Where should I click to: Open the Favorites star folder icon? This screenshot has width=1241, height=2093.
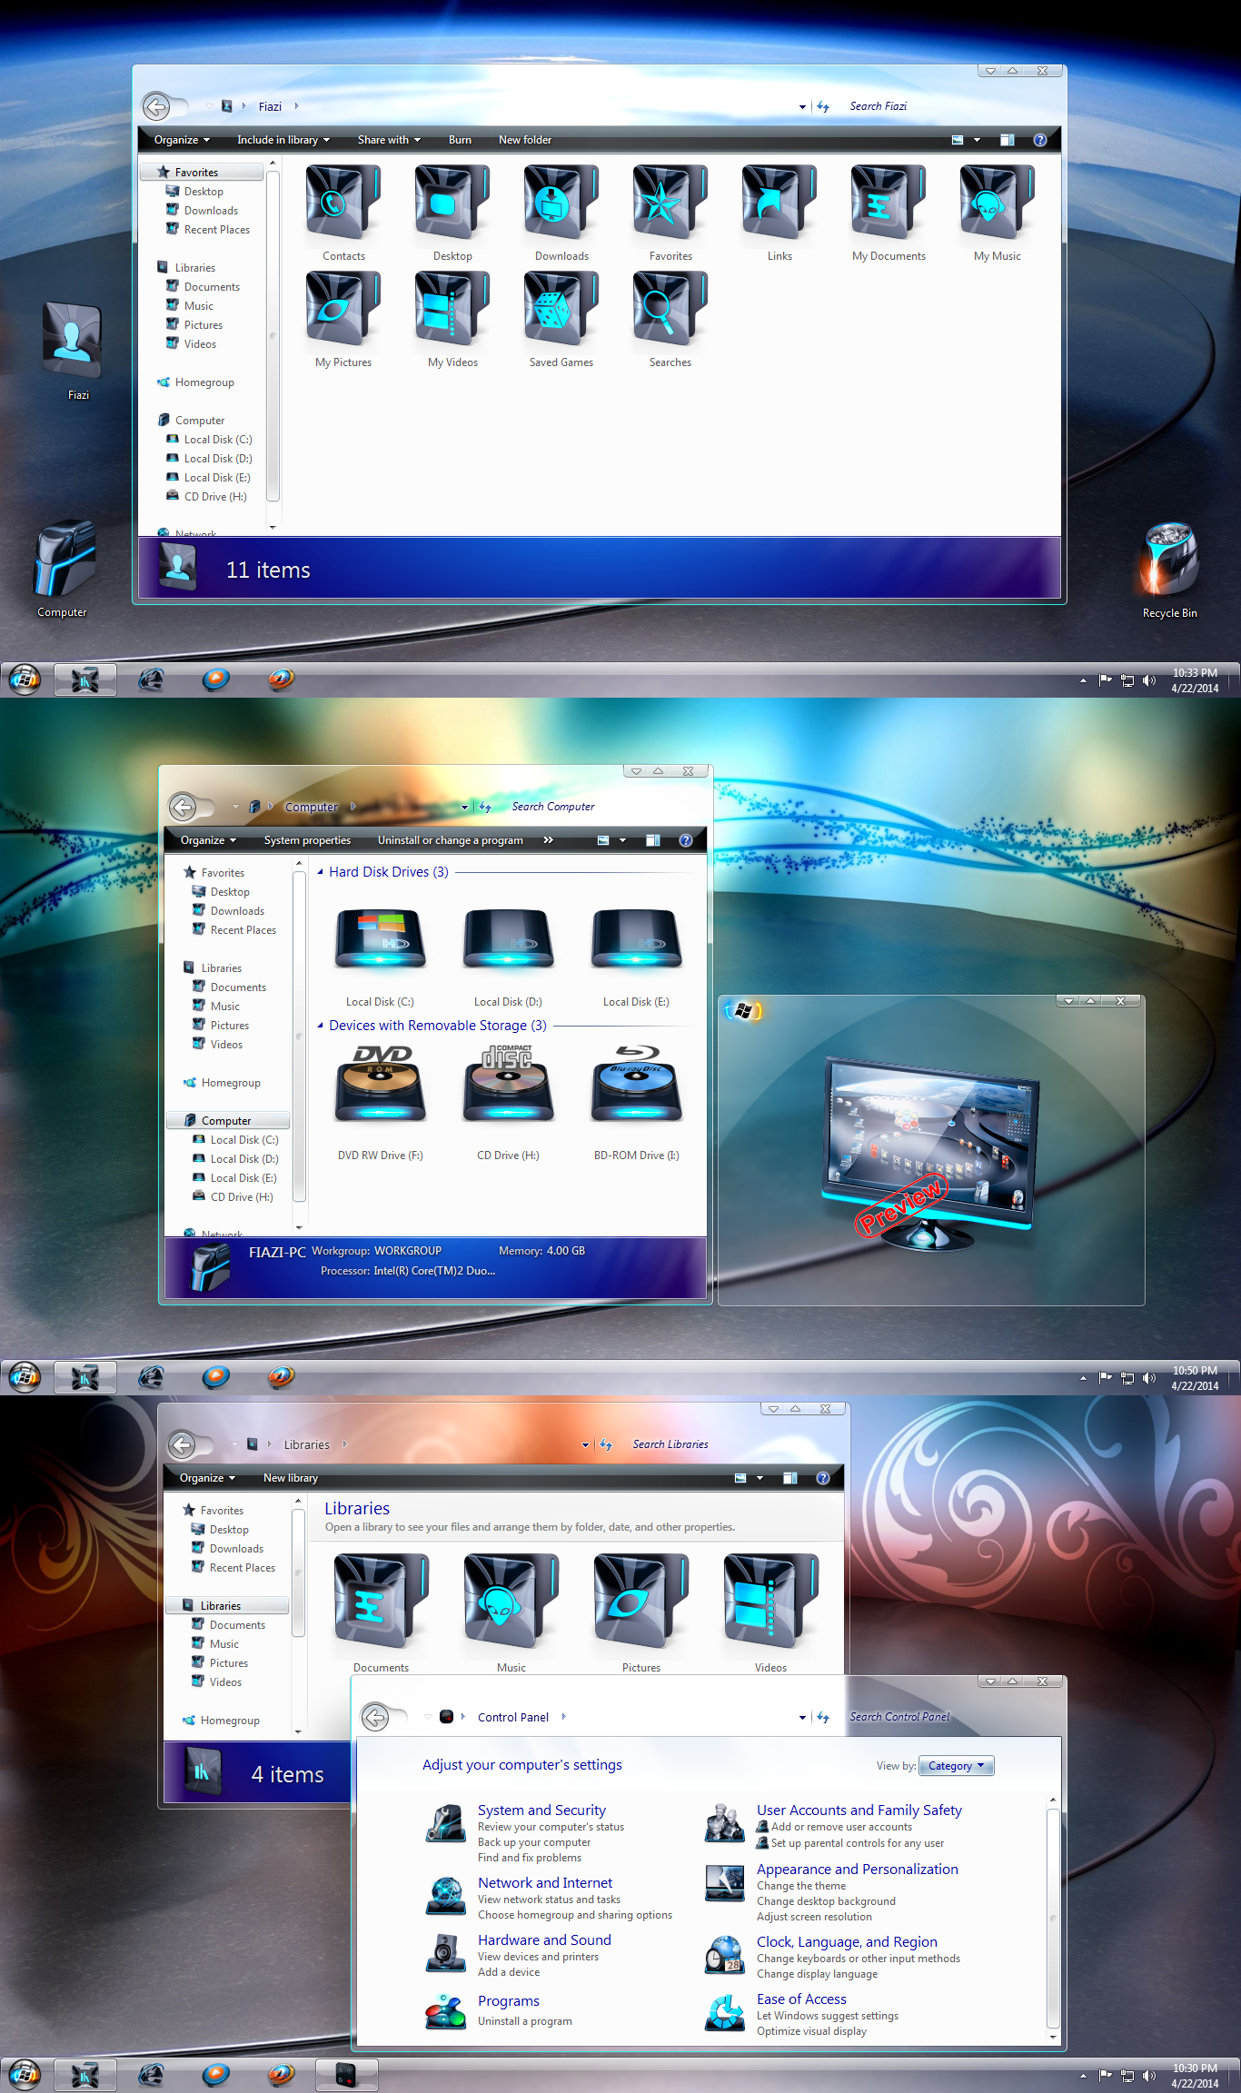[670, 203]
